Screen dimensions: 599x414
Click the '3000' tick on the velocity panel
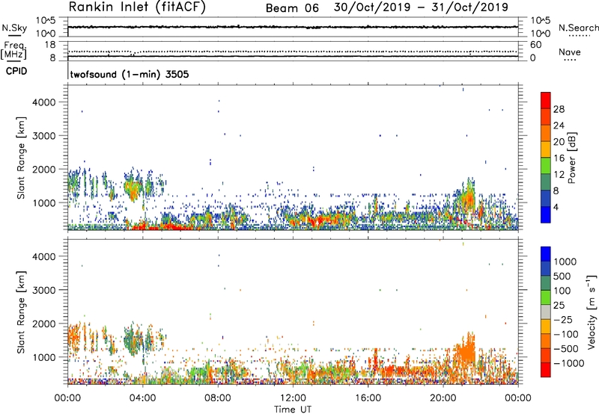coord(43,290)
